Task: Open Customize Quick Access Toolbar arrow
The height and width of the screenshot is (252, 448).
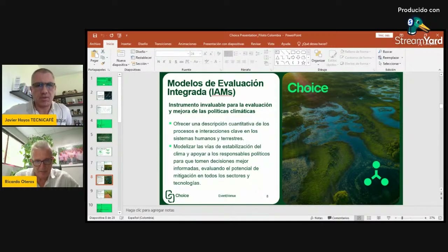Action: pos(127,35)
